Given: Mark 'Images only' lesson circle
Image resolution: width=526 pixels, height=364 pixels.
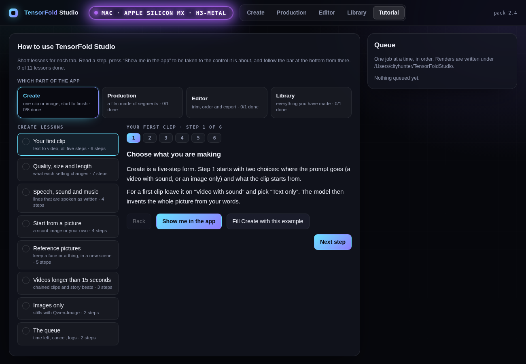Looking at the screenshot, I should click(x=26, y=306).
